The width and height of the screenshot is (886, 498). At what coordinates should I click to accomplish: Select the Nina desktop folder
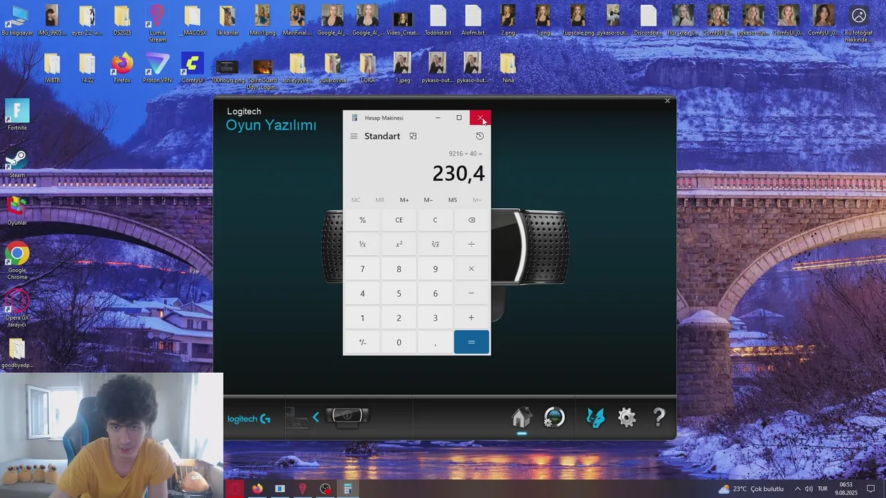tap(508, 68)
